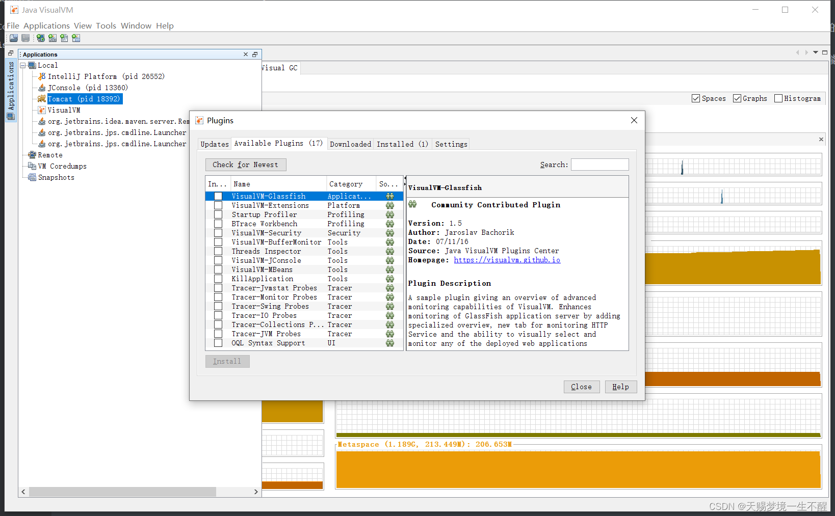
Task: Click maximize editor icon at top right
Action: pos(825,52)
